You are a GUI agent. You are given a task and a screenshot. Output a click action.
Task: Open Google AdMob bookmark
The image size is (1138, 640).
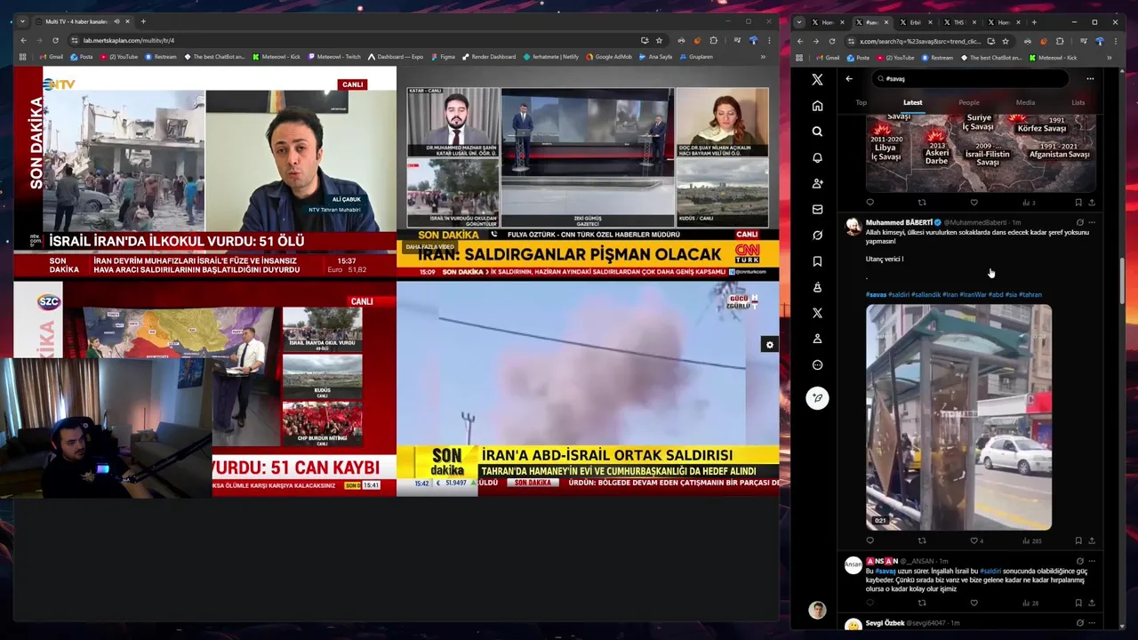click(x=609, y=57)
